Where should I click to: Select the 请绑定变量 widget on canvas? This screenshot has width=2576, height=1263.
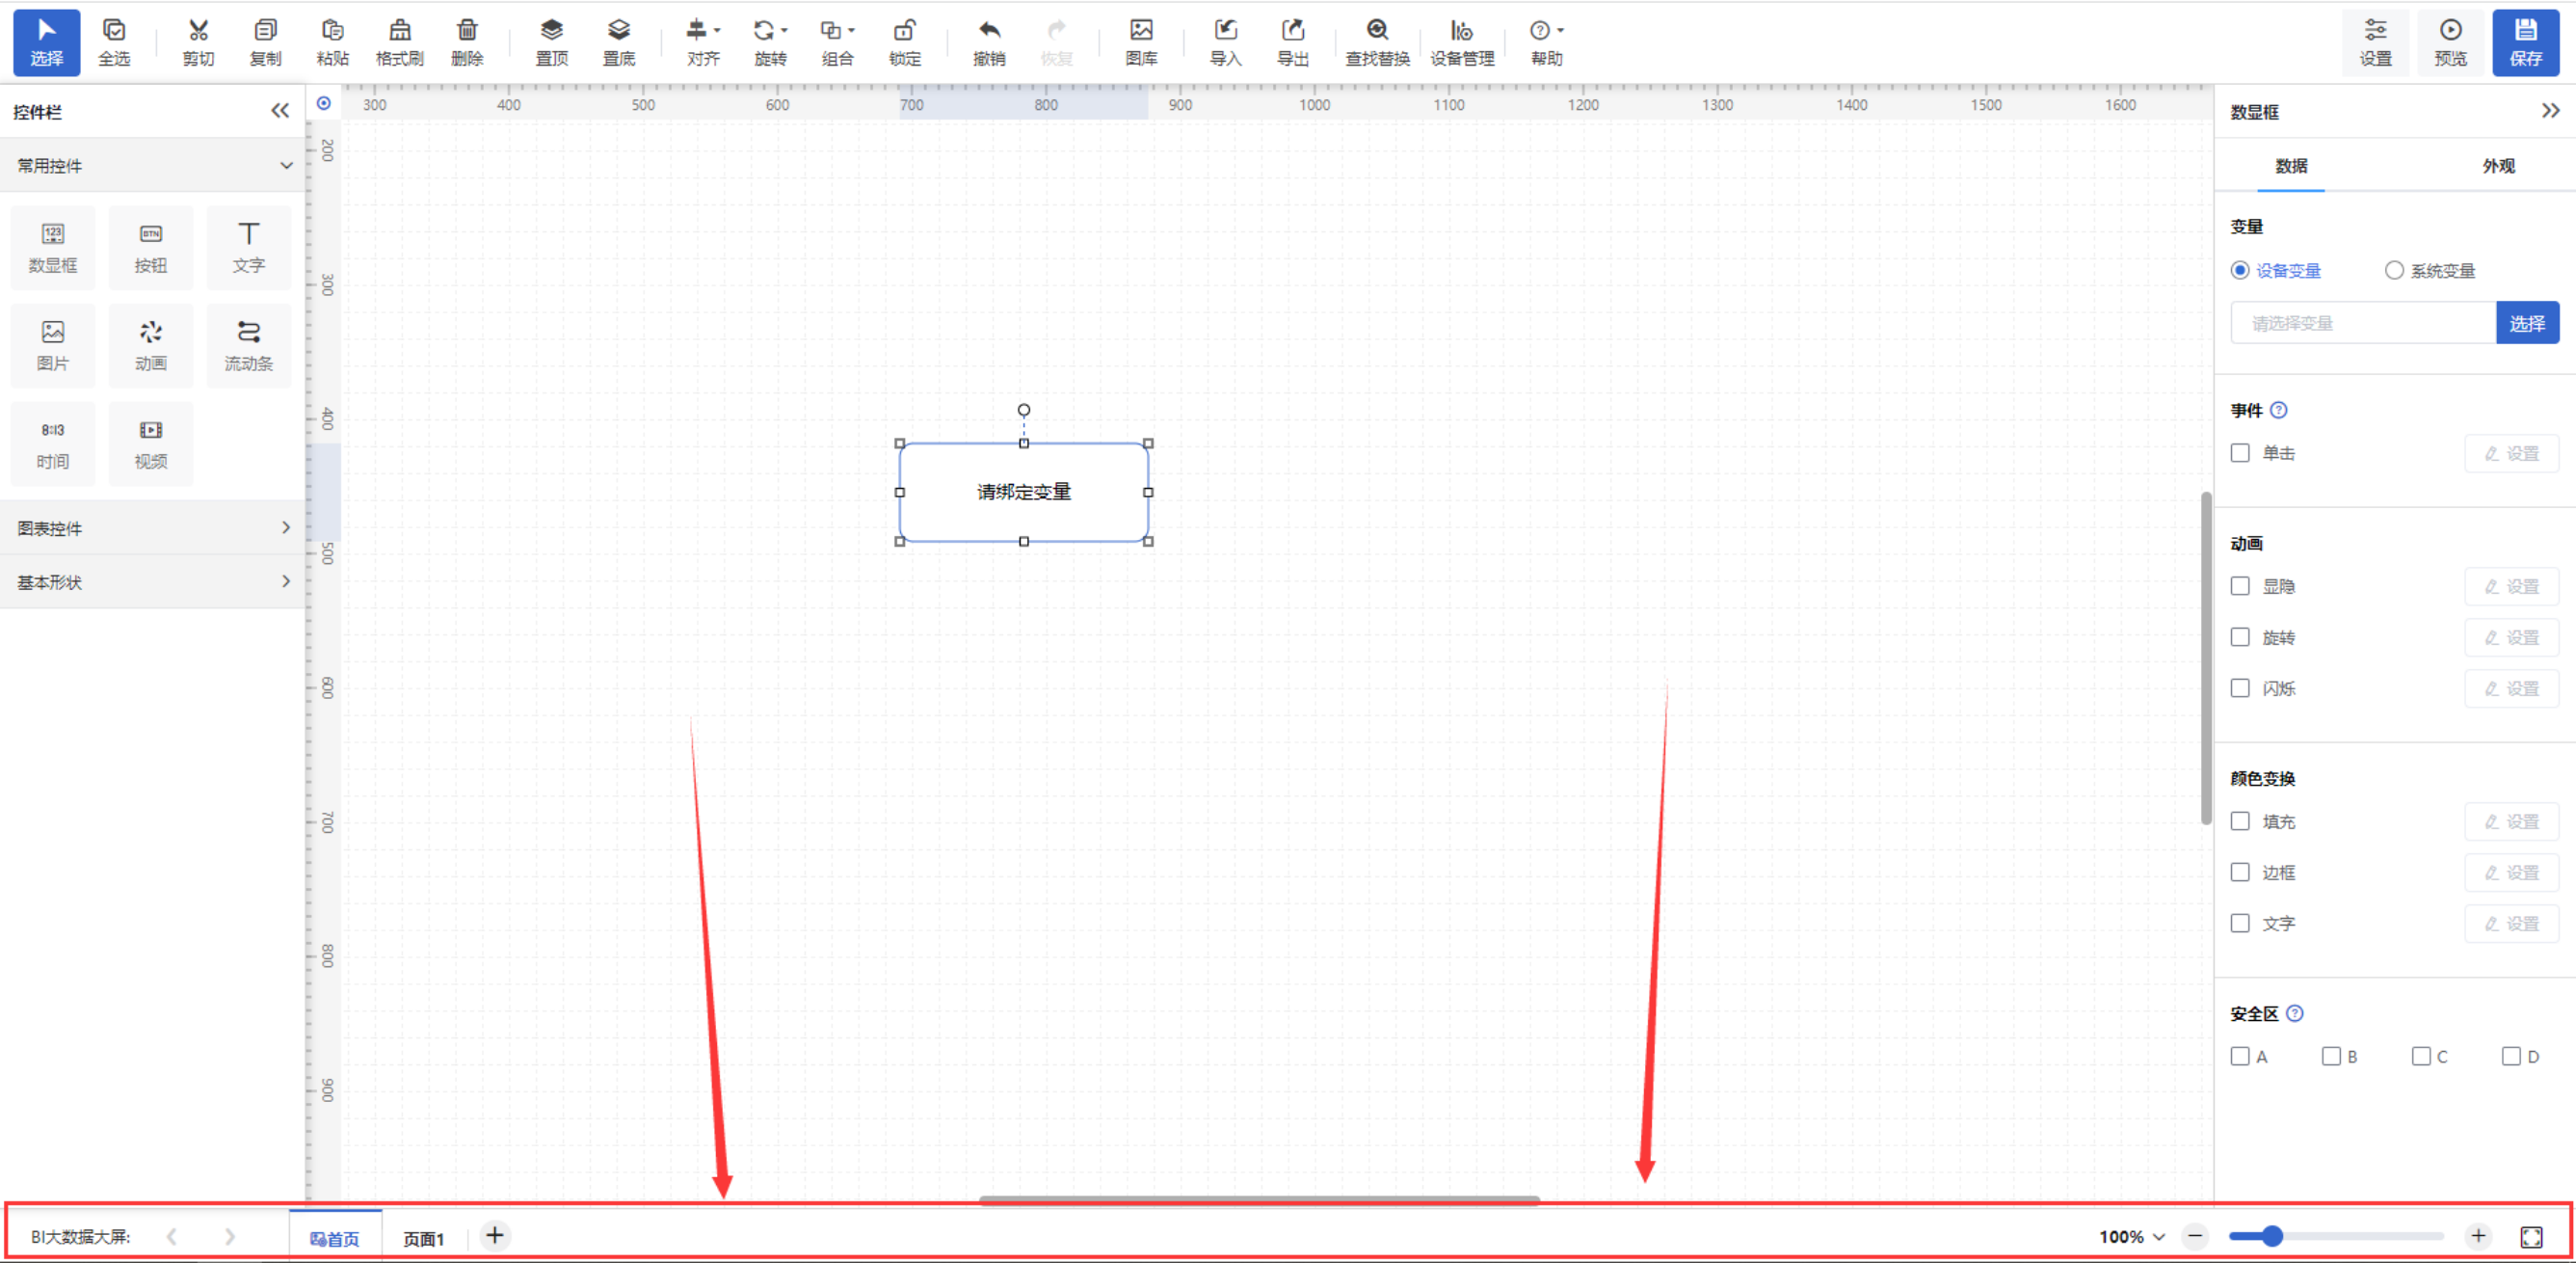(x=1023, y=492)
